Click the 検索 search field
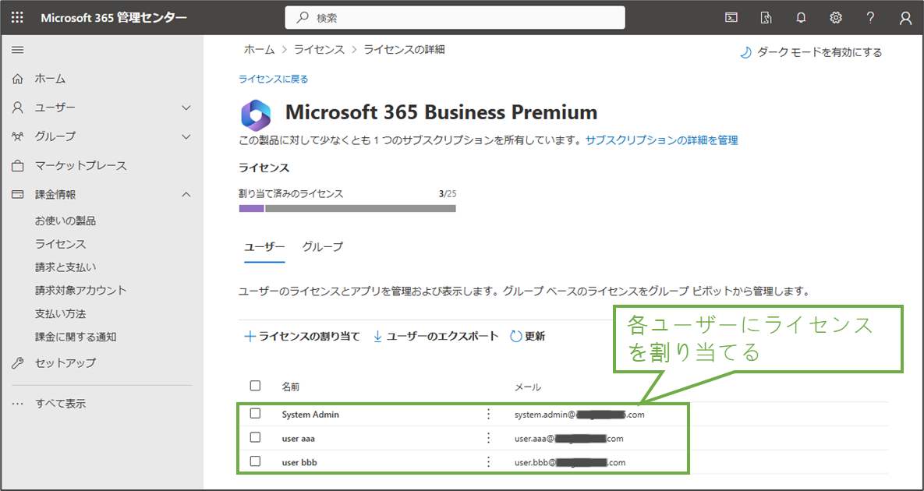This screenshot has height=491, width=924. [455, 18]
